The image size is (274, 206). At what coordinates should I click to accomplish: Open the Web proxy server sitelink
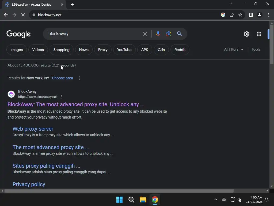point(33,129)
